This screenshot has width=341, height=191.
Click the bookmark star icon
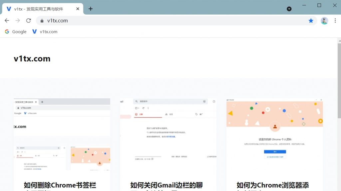coord(311,21)
